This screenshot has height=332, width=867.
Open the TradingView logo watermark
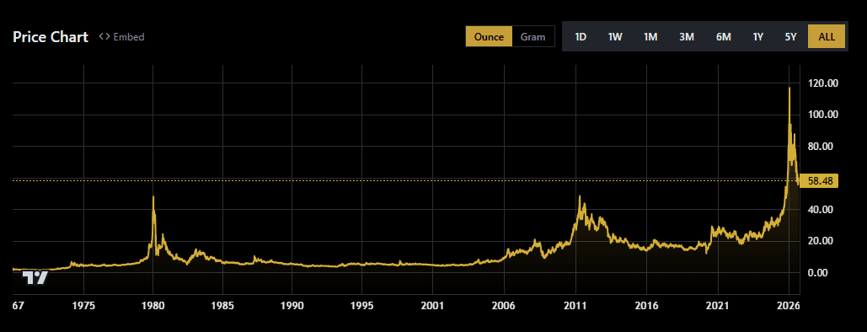pos(35,277)
